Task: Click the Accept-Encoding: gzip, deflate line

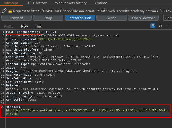Action: click(33, 93)
